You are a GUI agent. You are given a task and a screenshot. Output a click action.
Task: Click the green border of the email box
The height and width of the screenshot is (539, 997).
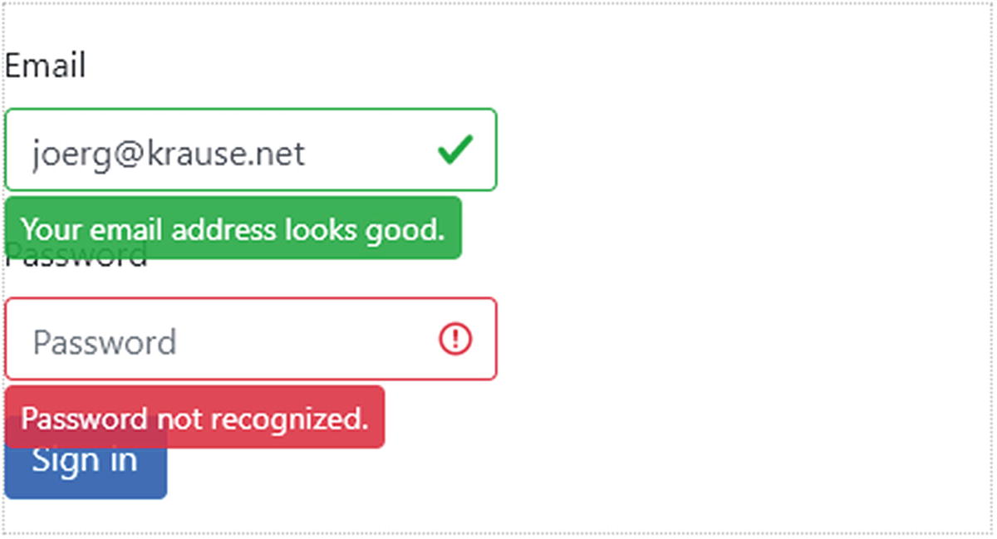[496, 150]
